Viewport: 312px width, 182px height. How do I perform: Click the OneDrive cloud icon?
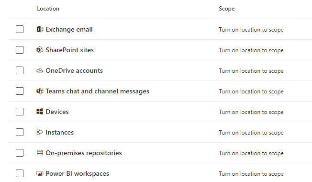(40, 70)
